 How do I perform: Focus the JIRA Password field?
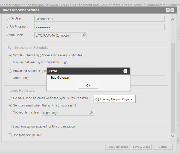(100, 27)
